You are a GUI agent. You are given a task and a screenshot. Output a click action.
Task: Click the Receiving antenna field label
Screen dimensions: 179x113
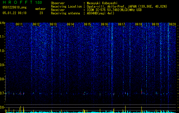(65, 13)
